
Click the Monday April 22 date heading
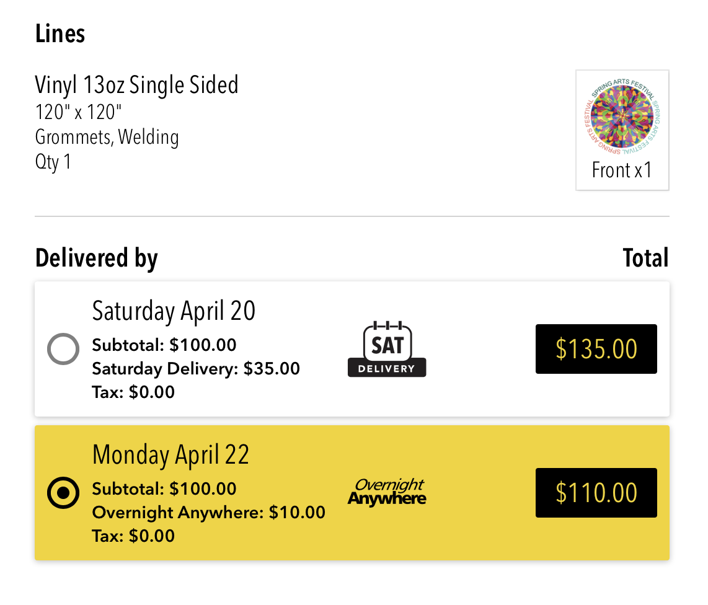170,454
